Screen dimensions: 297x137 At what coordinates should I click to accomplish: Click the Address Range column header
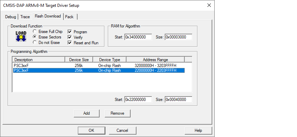(155, 60)
